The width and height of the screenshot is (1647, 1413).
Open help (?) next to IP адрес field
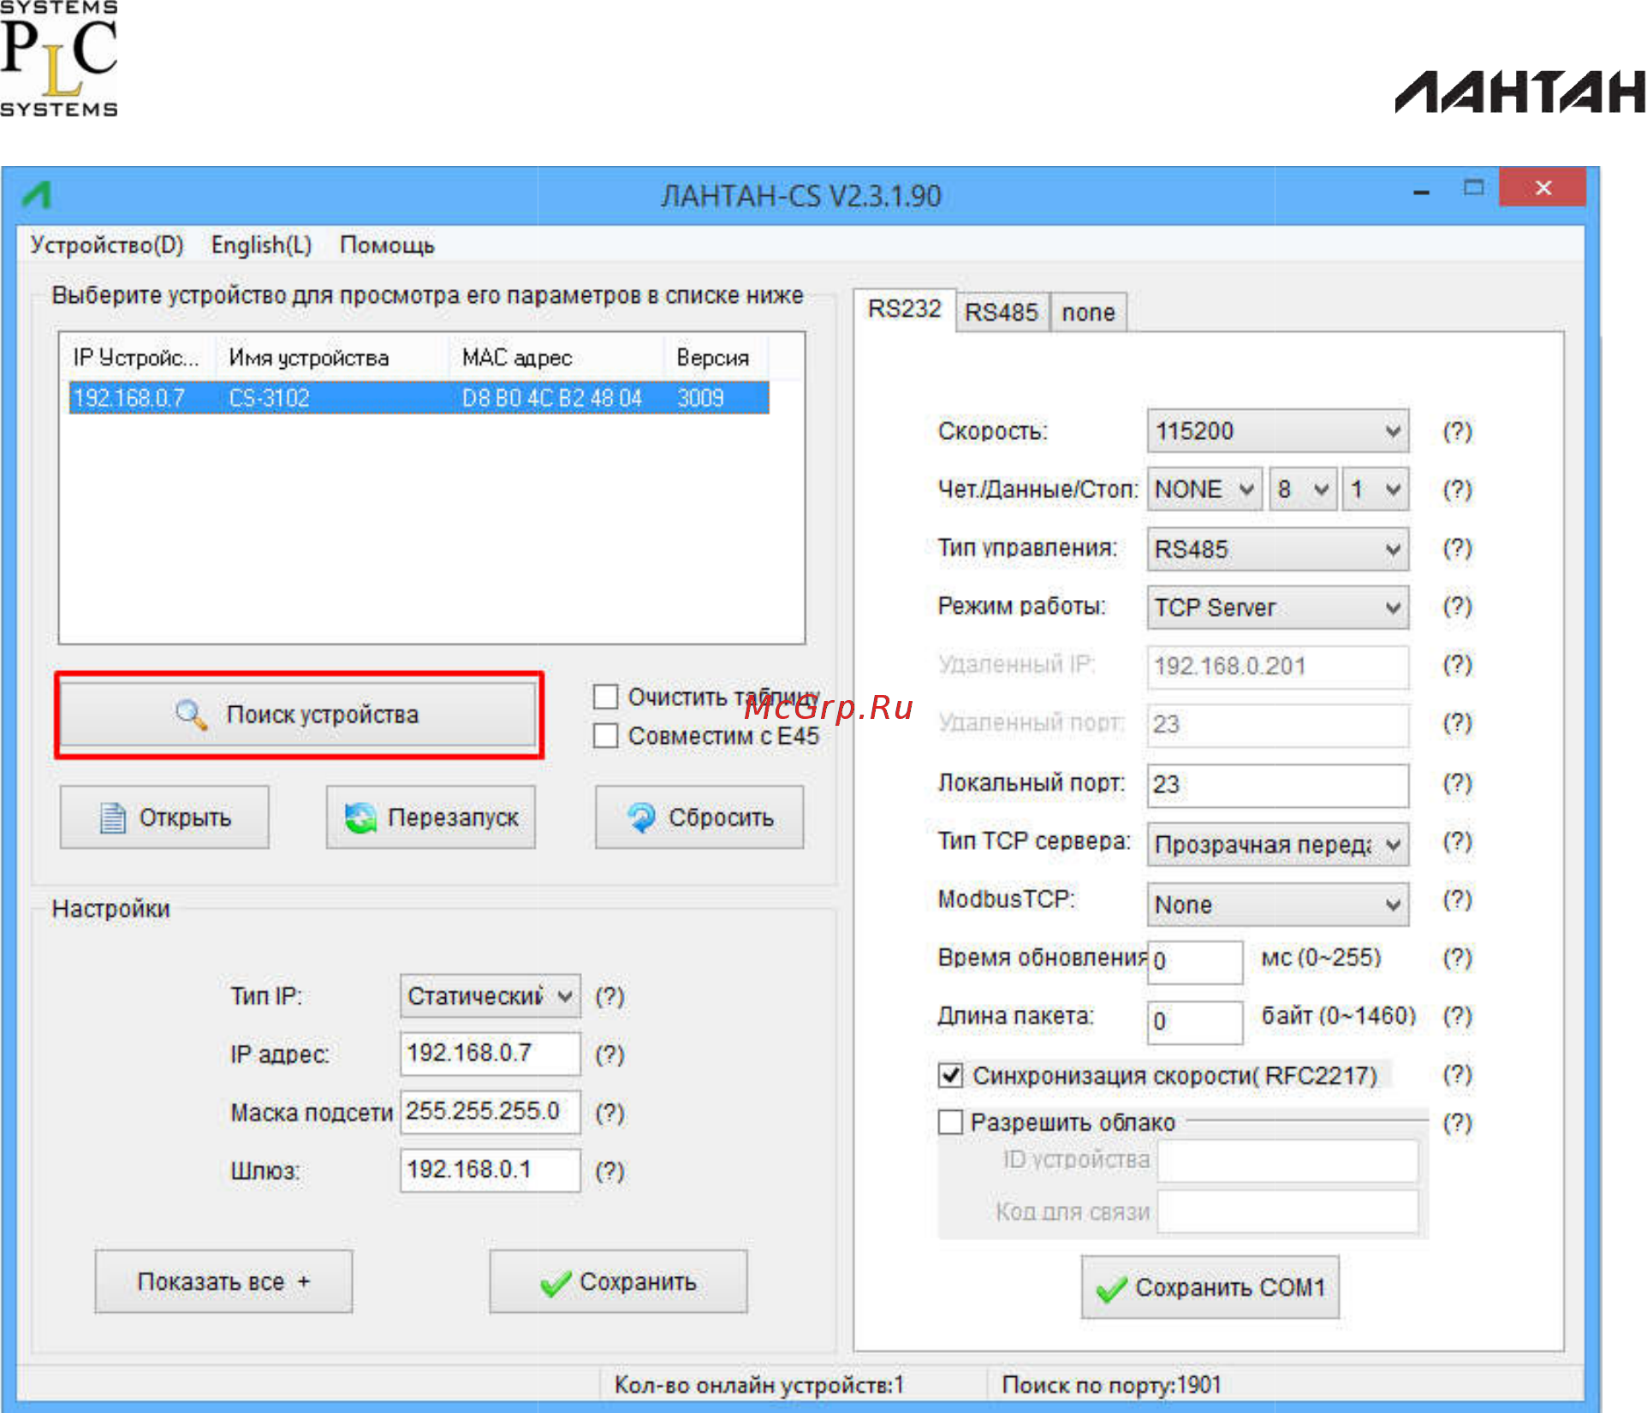609,1054
